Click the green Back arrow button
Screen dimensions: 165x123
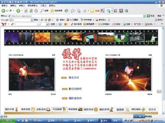(x=3, y=11)
